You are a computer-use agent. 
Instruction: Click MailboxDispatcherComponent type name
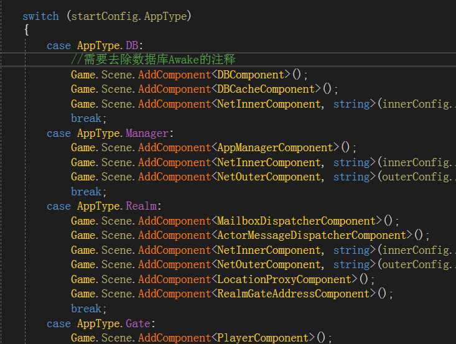tap(296, 221)
